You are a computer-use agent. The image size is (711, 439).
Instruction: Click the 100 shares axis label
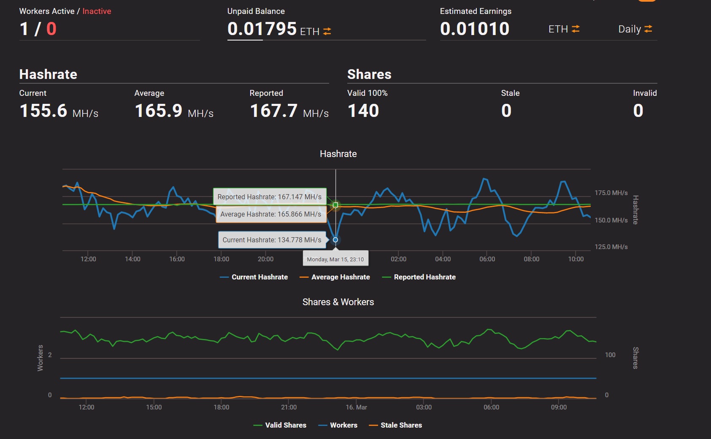[x=610, y=355]
